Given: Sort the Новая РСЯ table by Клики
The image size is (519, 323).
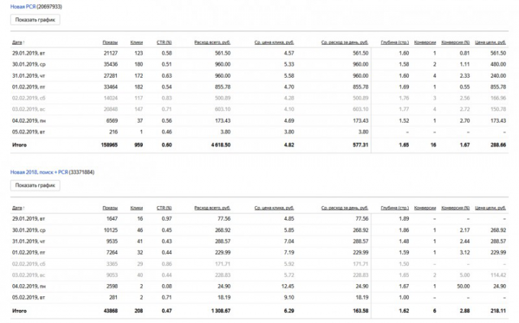Looking at the screenshot, I should click(x=136, y=43).
